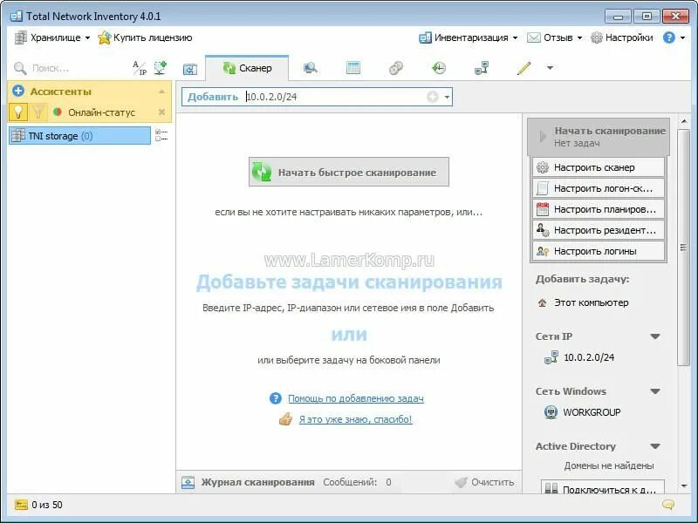This screenshot has width=698, height=523.
Task: Add Этот компьютер task
Action: 583,302
